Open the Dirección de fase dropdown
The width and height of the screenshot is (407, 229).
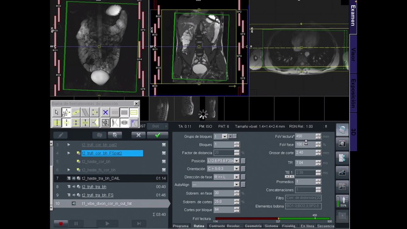237,177
